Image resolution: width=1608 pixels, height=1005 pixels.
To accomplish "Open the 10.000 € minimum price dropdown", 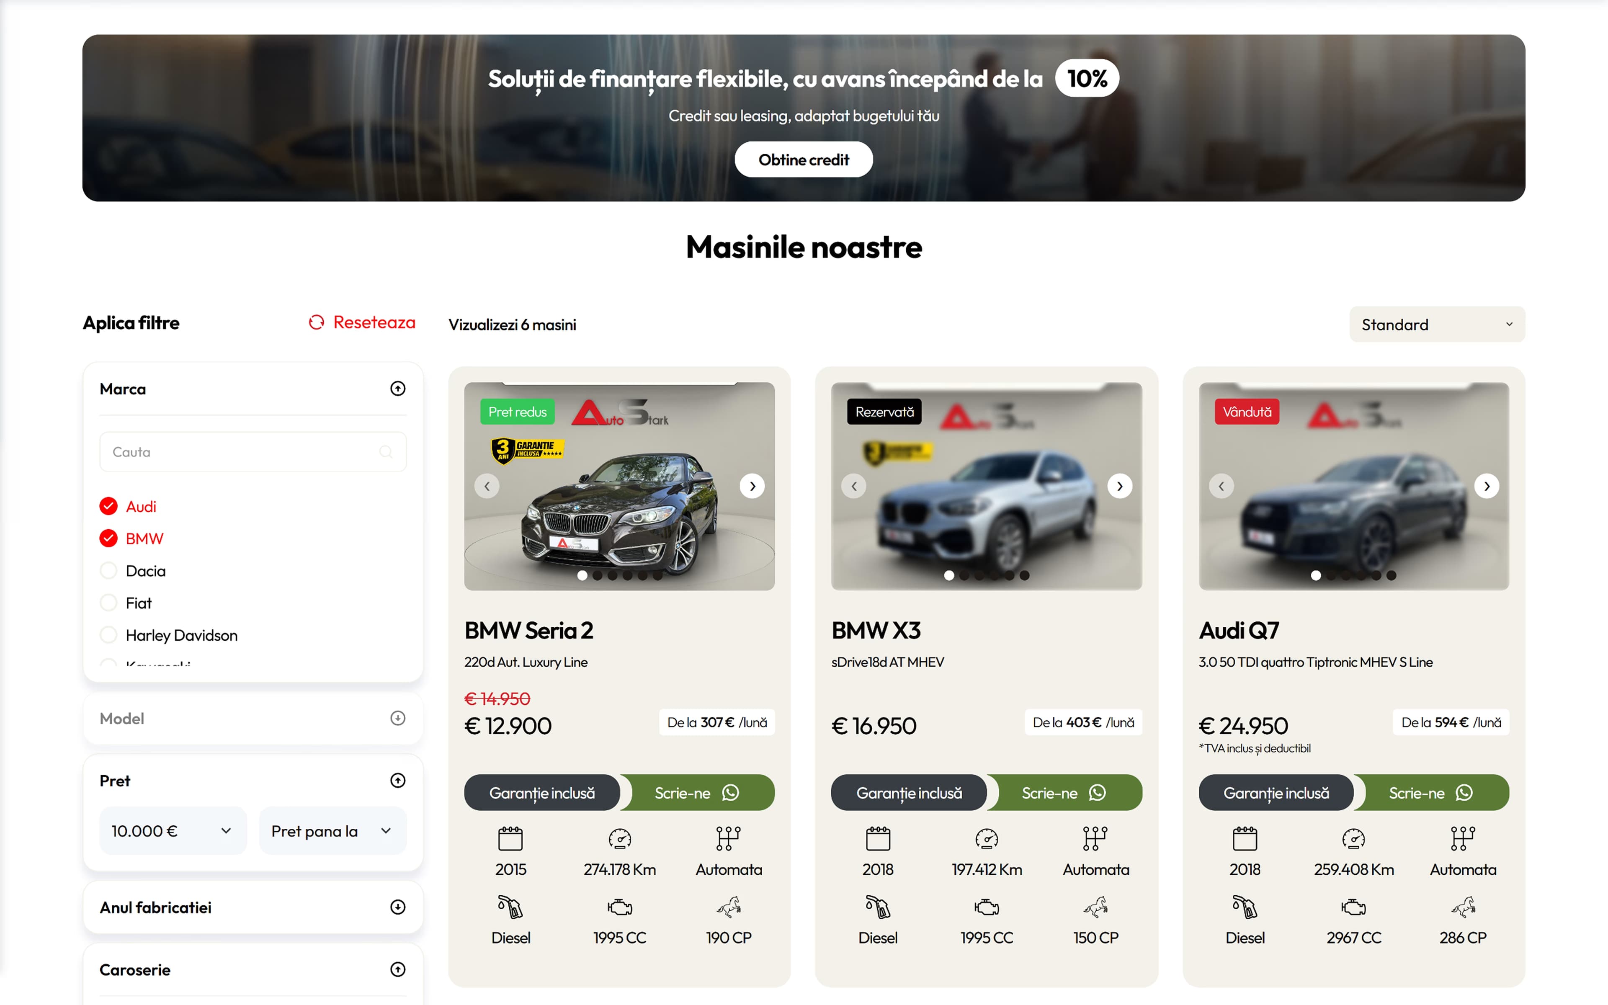I will (173, 831).
